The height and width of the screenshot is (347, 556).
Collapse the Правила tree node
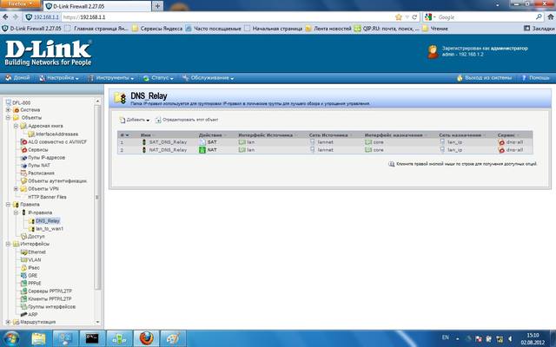8,205
